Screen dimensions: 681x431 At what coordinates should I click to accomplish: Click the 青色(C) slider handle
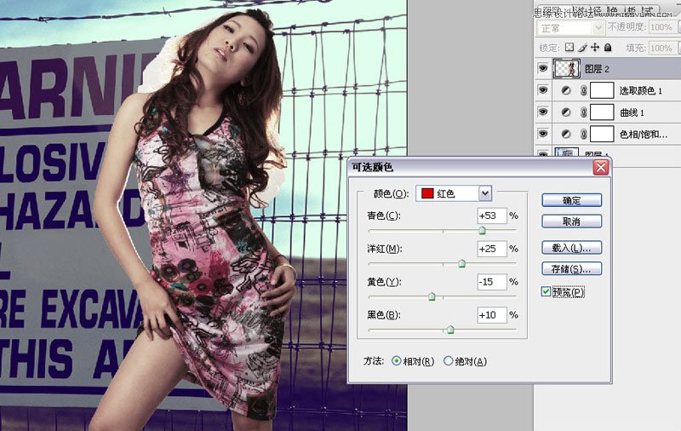pyautogui.click(x=482, y=230)
